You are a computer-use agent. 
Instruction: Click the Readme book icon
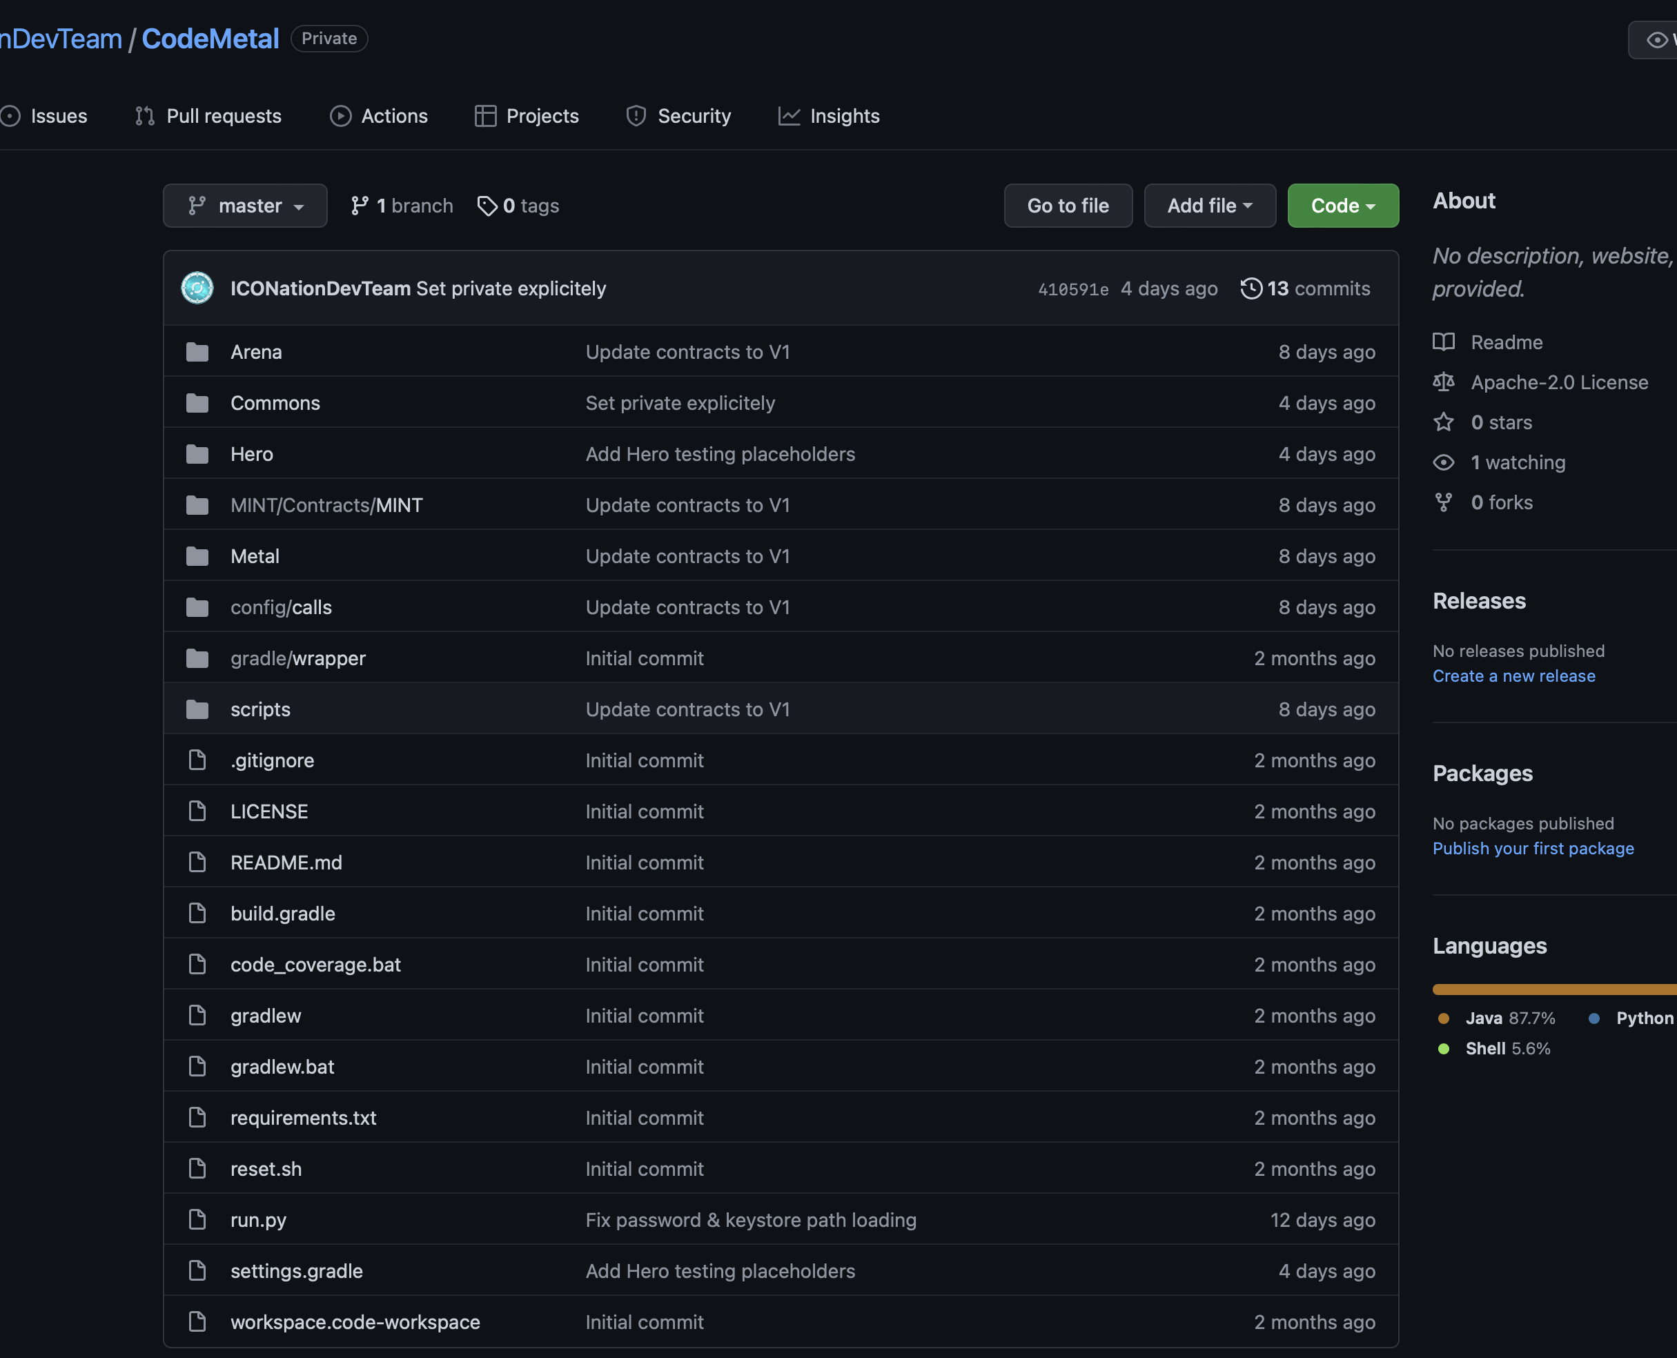pos(1443,342)
